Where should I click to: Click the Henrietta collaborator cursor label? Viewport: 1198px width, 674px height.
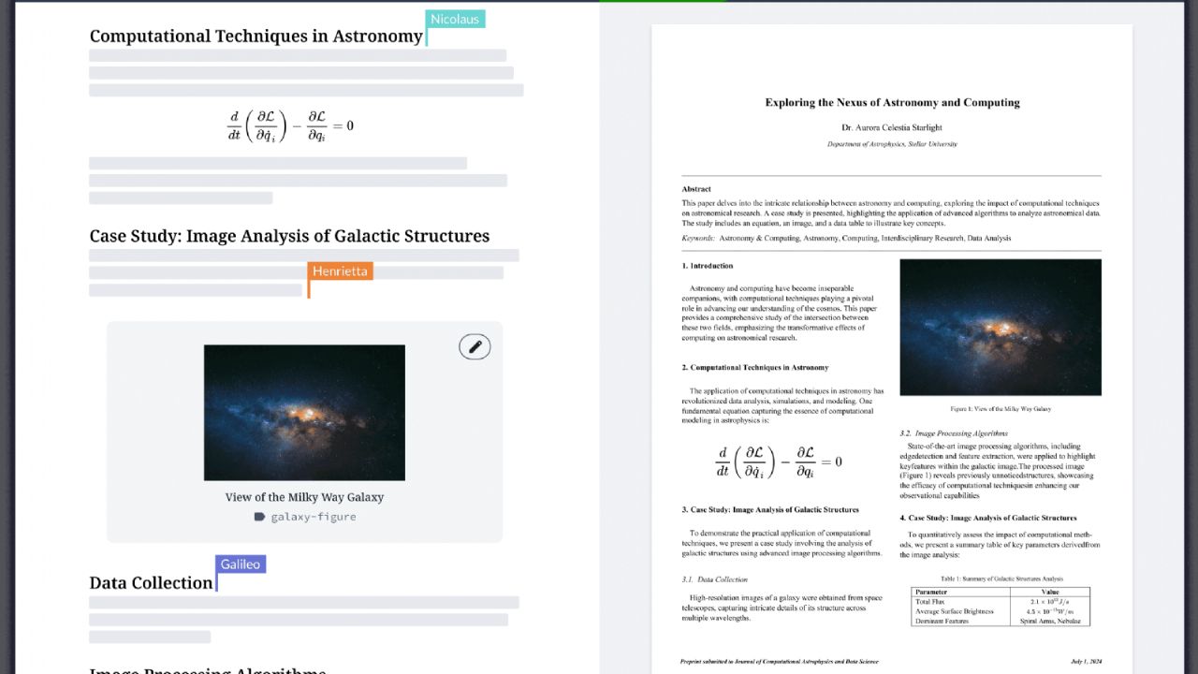tap(340, 271)
